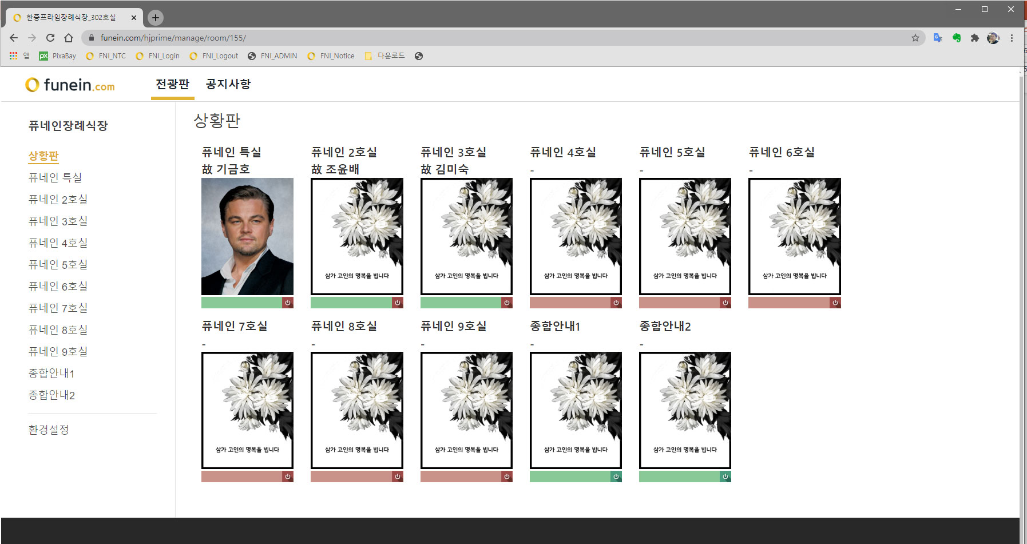
Task: Toggle power button for 퓨네인 4호실
Action: 616,303
